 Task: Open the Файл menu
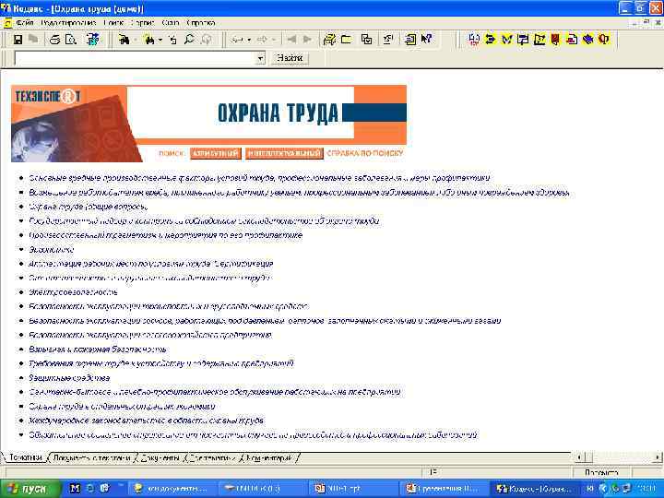[x=25, y=23]
